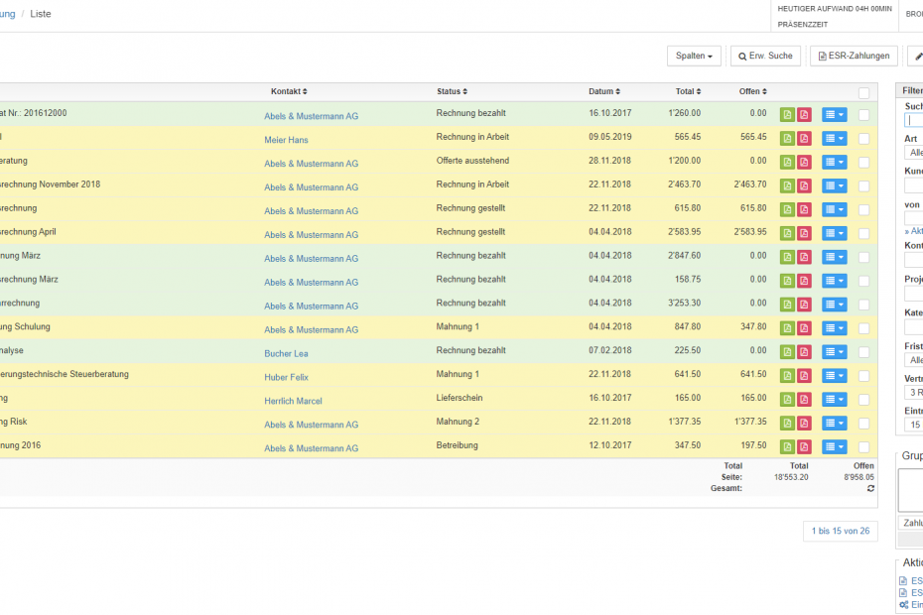Click green document icon in 16.10.2017 Rechnung bezahlt row
The height and width of the screenshot is (615, 923).
pyautogui.click(x=787, y=115)
